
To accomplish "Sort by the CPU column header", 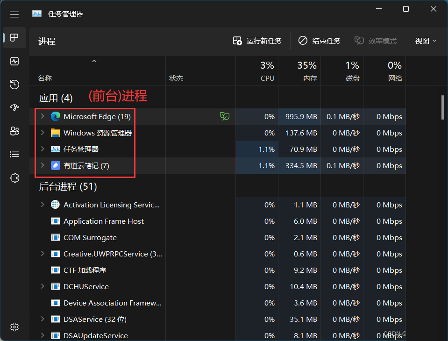I will click(257, 71).
